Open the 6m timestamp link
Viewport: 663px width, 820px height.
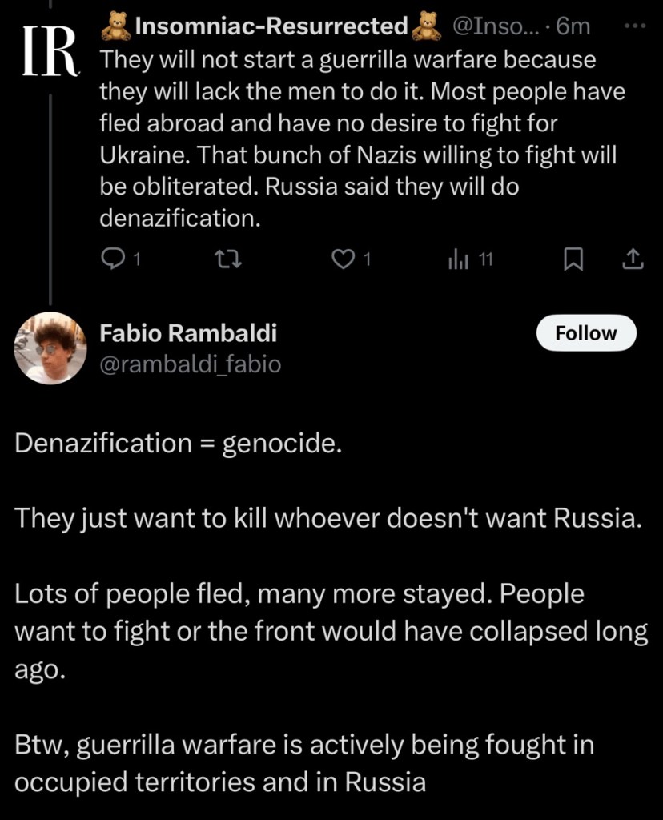pos(573,26)
